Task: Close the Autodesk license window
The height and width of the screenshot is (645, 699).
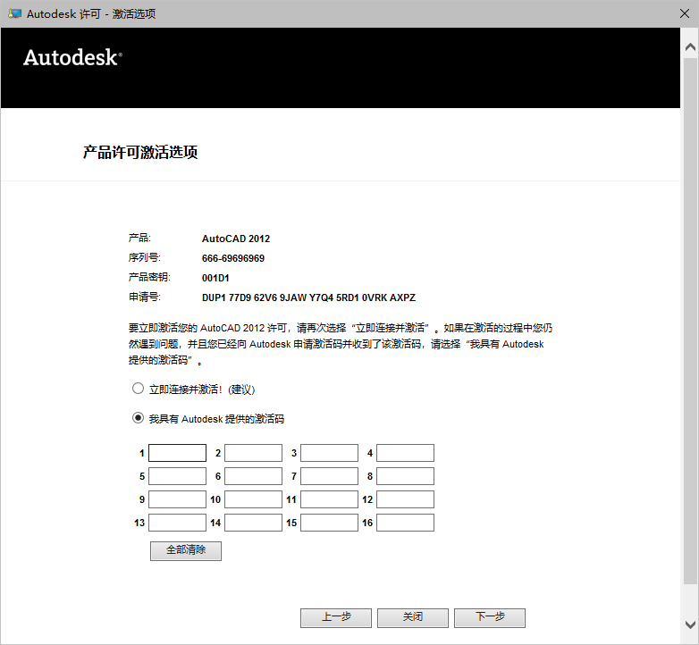Action: (x=685, y=13)
